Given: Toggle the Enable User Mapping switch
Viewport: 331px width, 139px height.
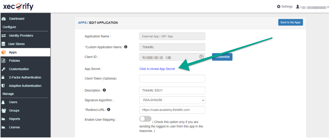Looking at the screenshot, I should [x=145, y=119].
